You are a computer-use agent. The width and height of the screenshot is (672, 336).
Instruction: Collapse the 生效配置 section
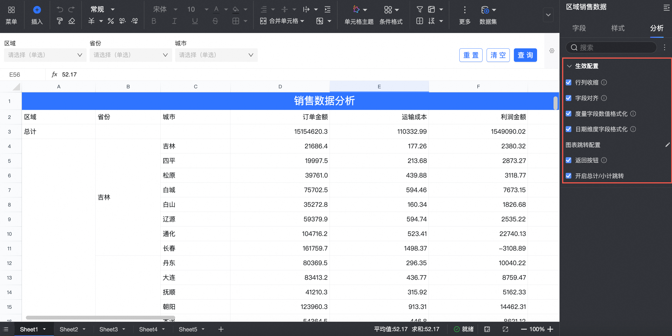pyautogui.click(x=569, y=66)
